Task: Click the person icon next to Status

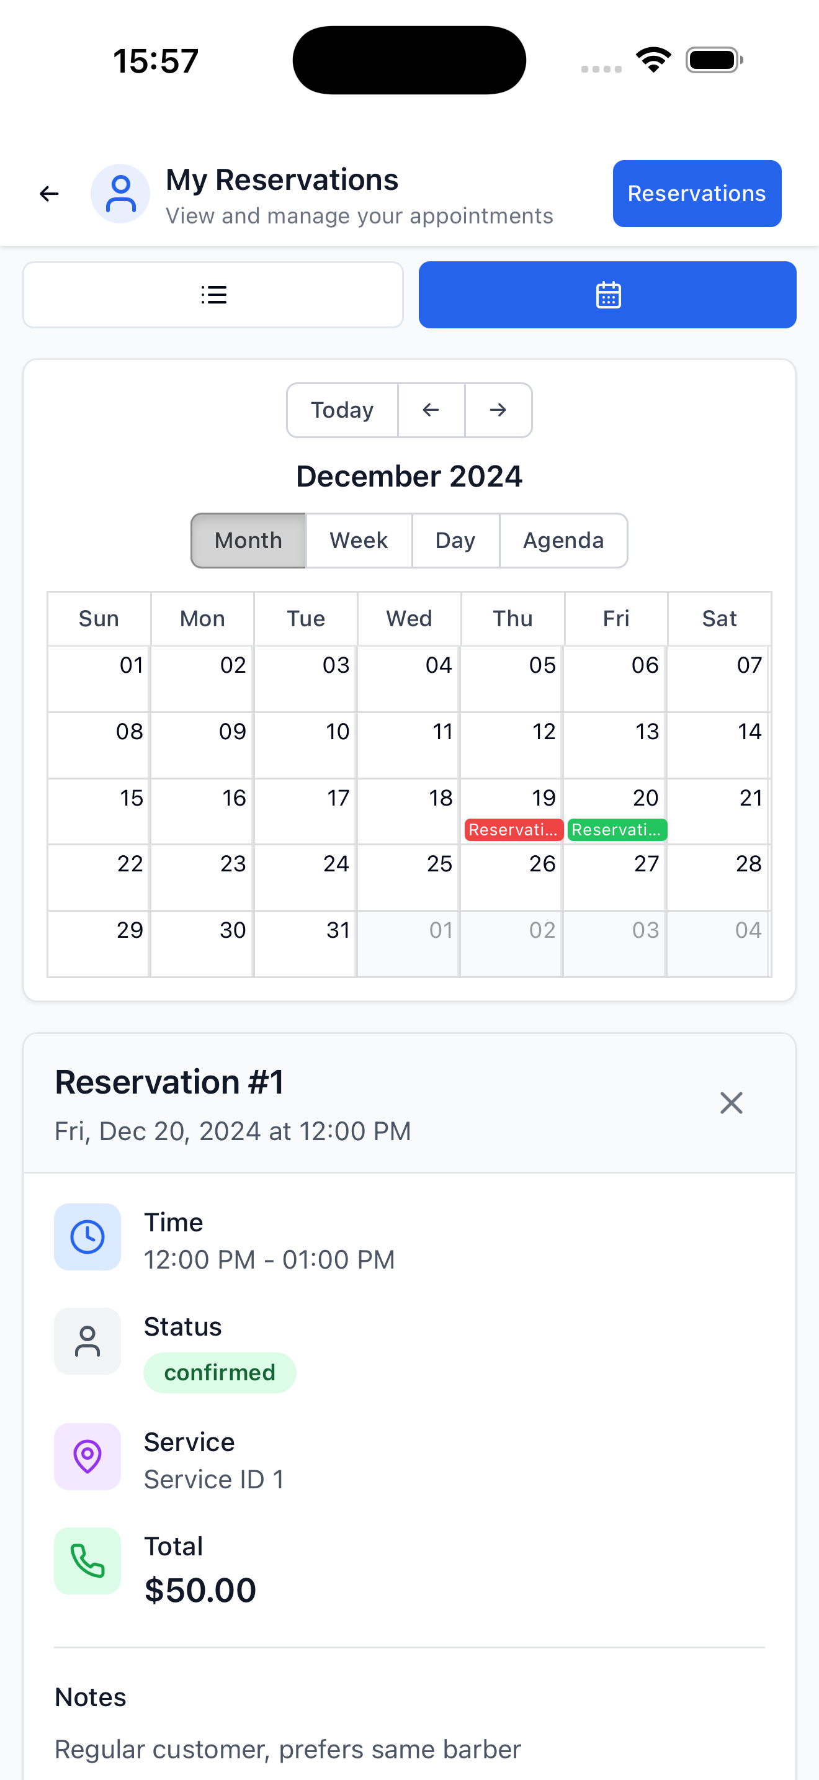Action: [87, 1341]
